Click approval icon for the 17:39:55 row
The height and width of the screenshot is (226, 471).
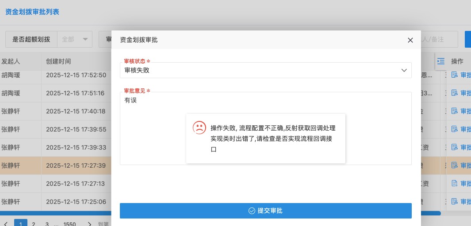click(x=455, y=129)
